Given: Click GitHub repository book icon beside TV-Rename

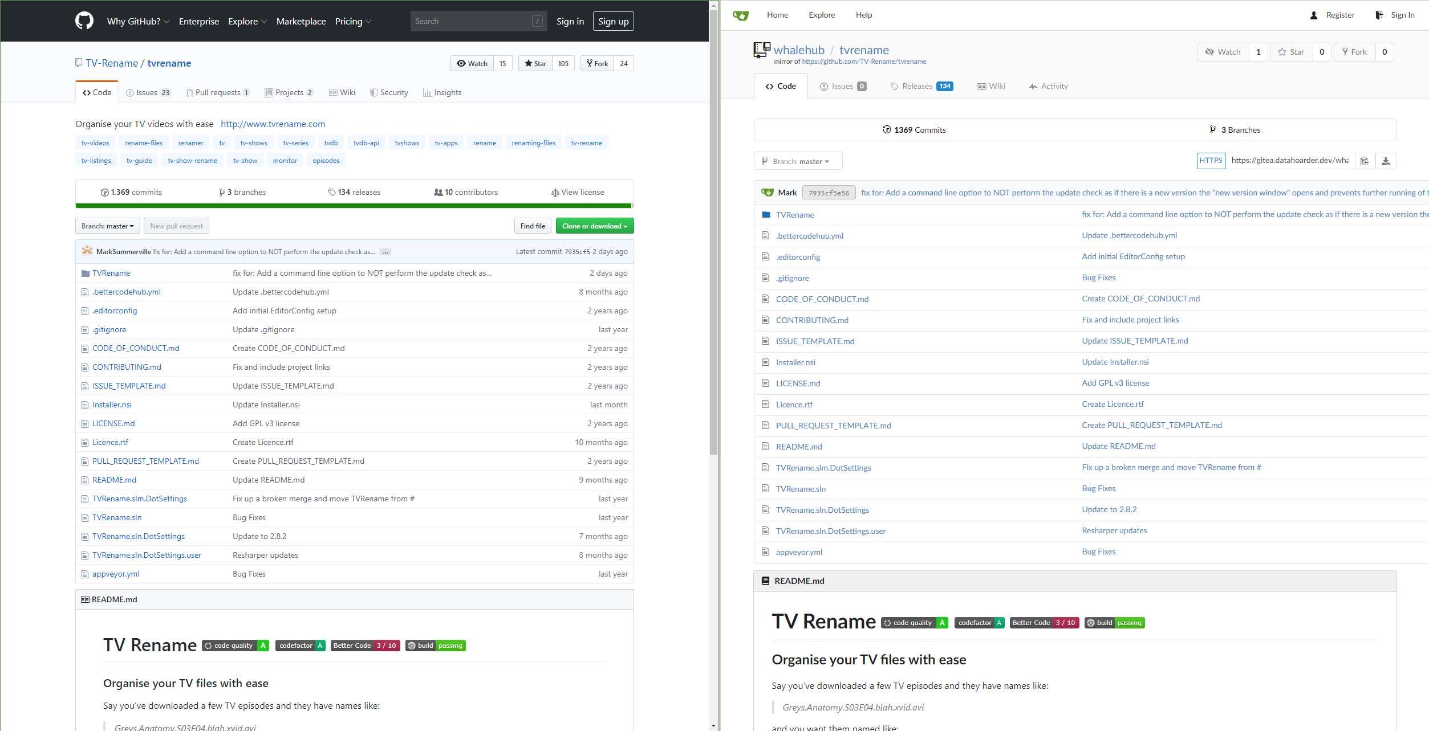Looking at the screenshot, I should click(79, 63).
